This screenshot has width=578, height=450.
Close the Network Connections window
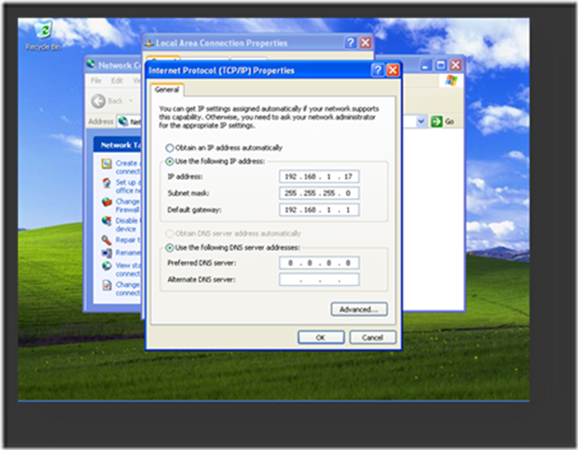click(456, 65)
